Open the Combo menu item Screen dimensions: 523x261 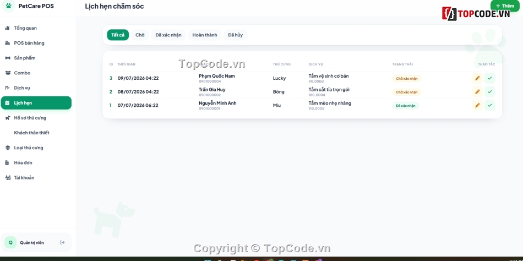(x=36, y=73)
